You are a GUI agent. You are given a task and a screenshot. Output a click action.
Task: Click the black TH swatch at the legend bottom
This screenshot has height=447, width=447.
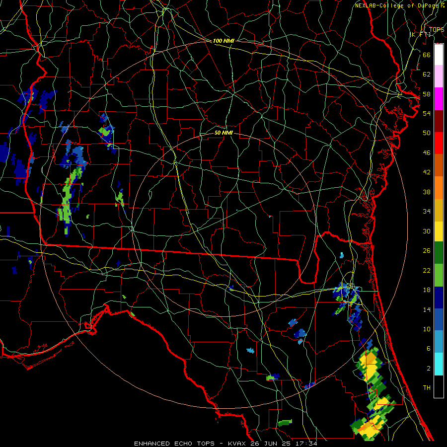pos(439,386)
